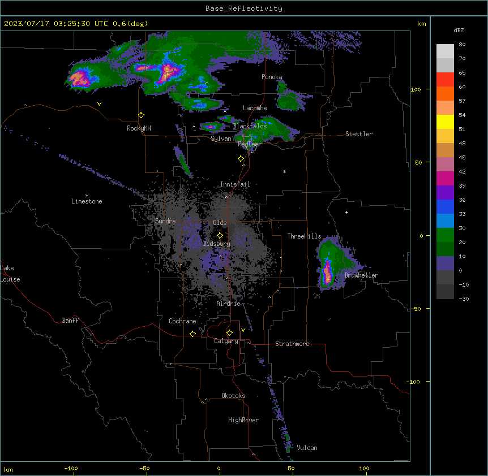
Task: Click the dBZ legend heading
Action: click(x=459, y=30)
